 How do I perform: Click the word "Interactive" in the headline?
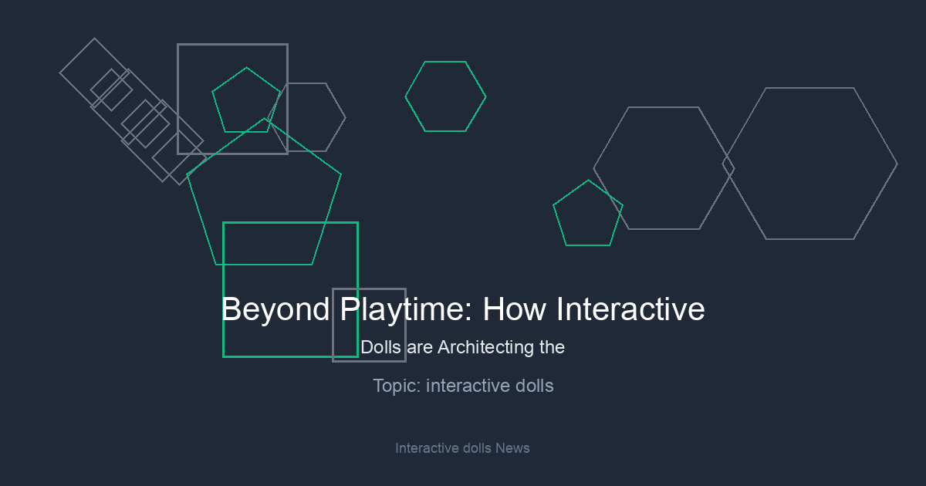tap(630, 309)
